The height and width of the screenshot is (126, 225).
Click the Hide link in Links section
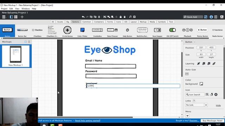click(x=218, y=105)
